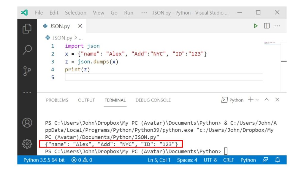
Task: Open the Manage gear menu
Action: tap(27, 144)
